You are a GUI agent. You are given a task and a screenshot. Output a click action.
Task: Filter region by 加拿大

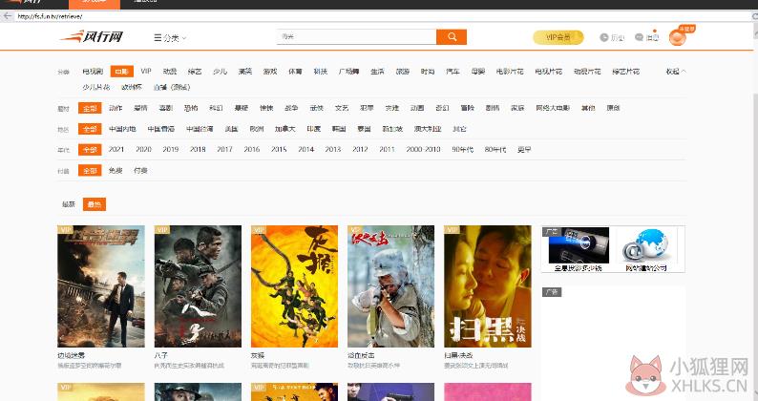(x=284, y=129)
